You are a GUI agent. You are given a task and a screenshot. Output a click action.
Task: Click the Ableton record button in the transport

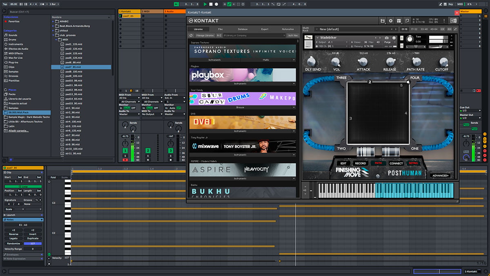[216, 4]
